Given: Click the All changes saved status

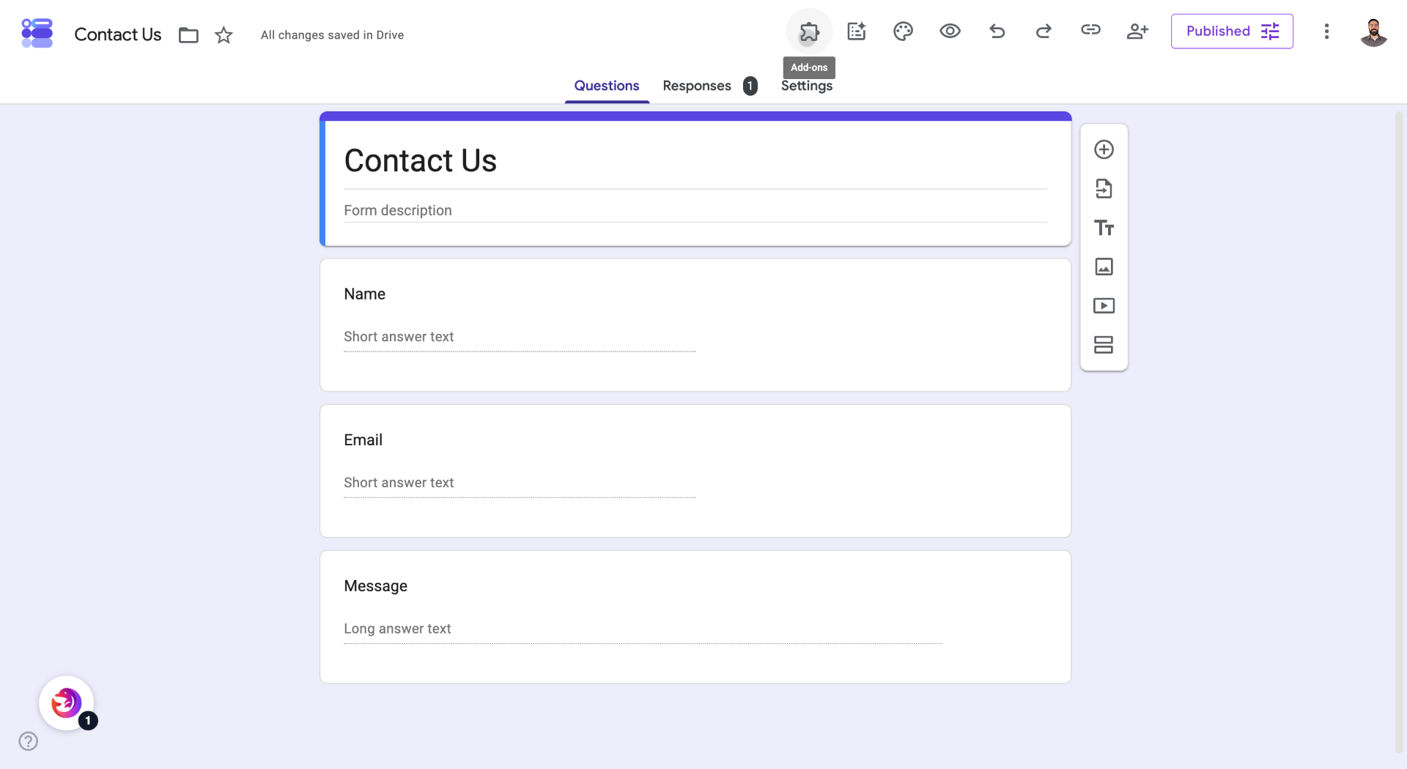Looking at the screenshot, I should [332, 35].
